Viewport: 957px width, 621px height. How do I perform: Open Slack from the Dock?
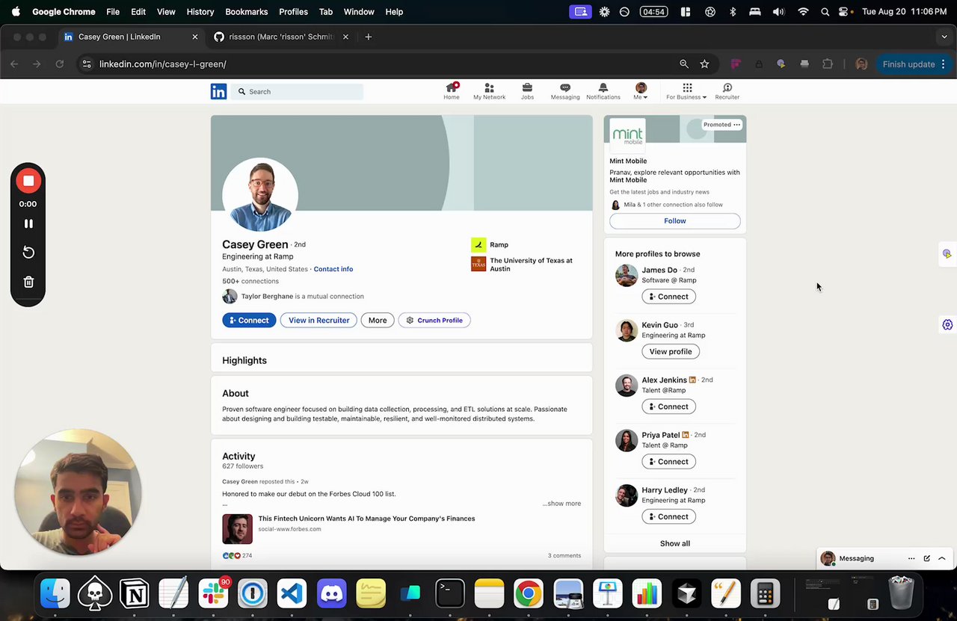[214, 594]
